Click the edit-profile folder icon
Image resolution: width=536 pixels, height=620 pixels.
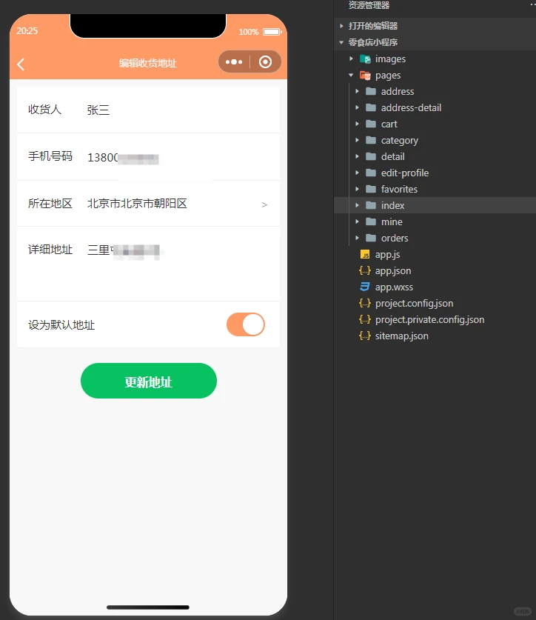click(x=371, y=173)
